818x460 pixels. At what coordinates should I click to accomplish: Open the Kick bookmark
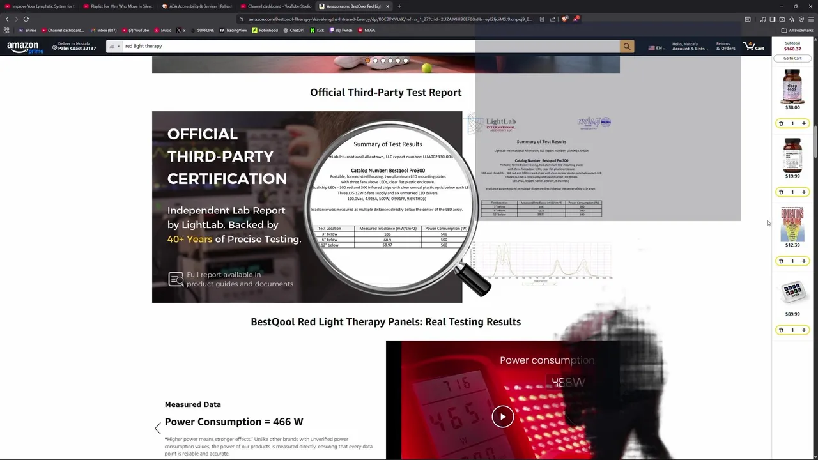click(318, 30)
